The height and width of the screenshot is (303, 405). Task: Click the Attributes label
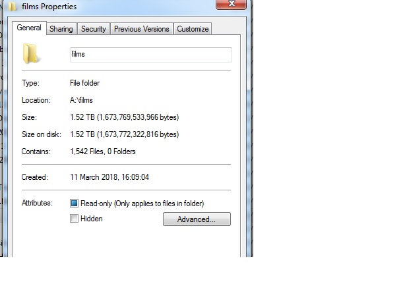pyautogui.click(x=37, y=203)
